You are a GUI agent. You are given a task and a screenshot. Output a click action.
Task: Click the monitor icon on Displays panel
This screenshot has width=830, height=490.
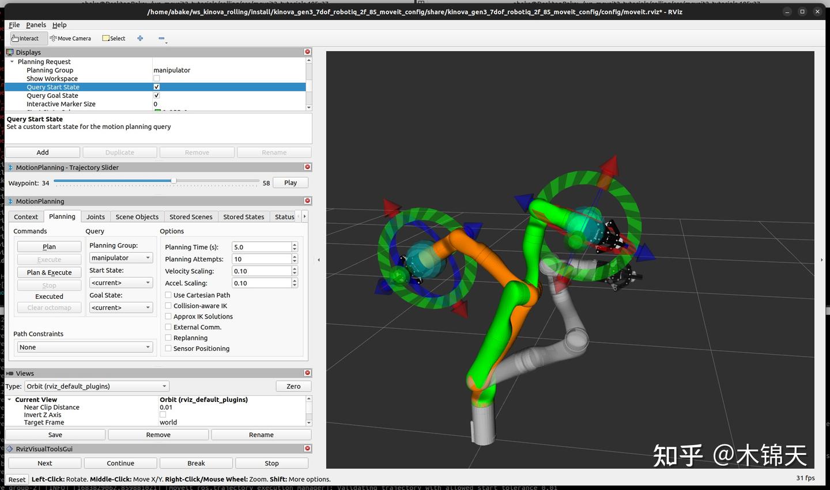coord(9,52)
